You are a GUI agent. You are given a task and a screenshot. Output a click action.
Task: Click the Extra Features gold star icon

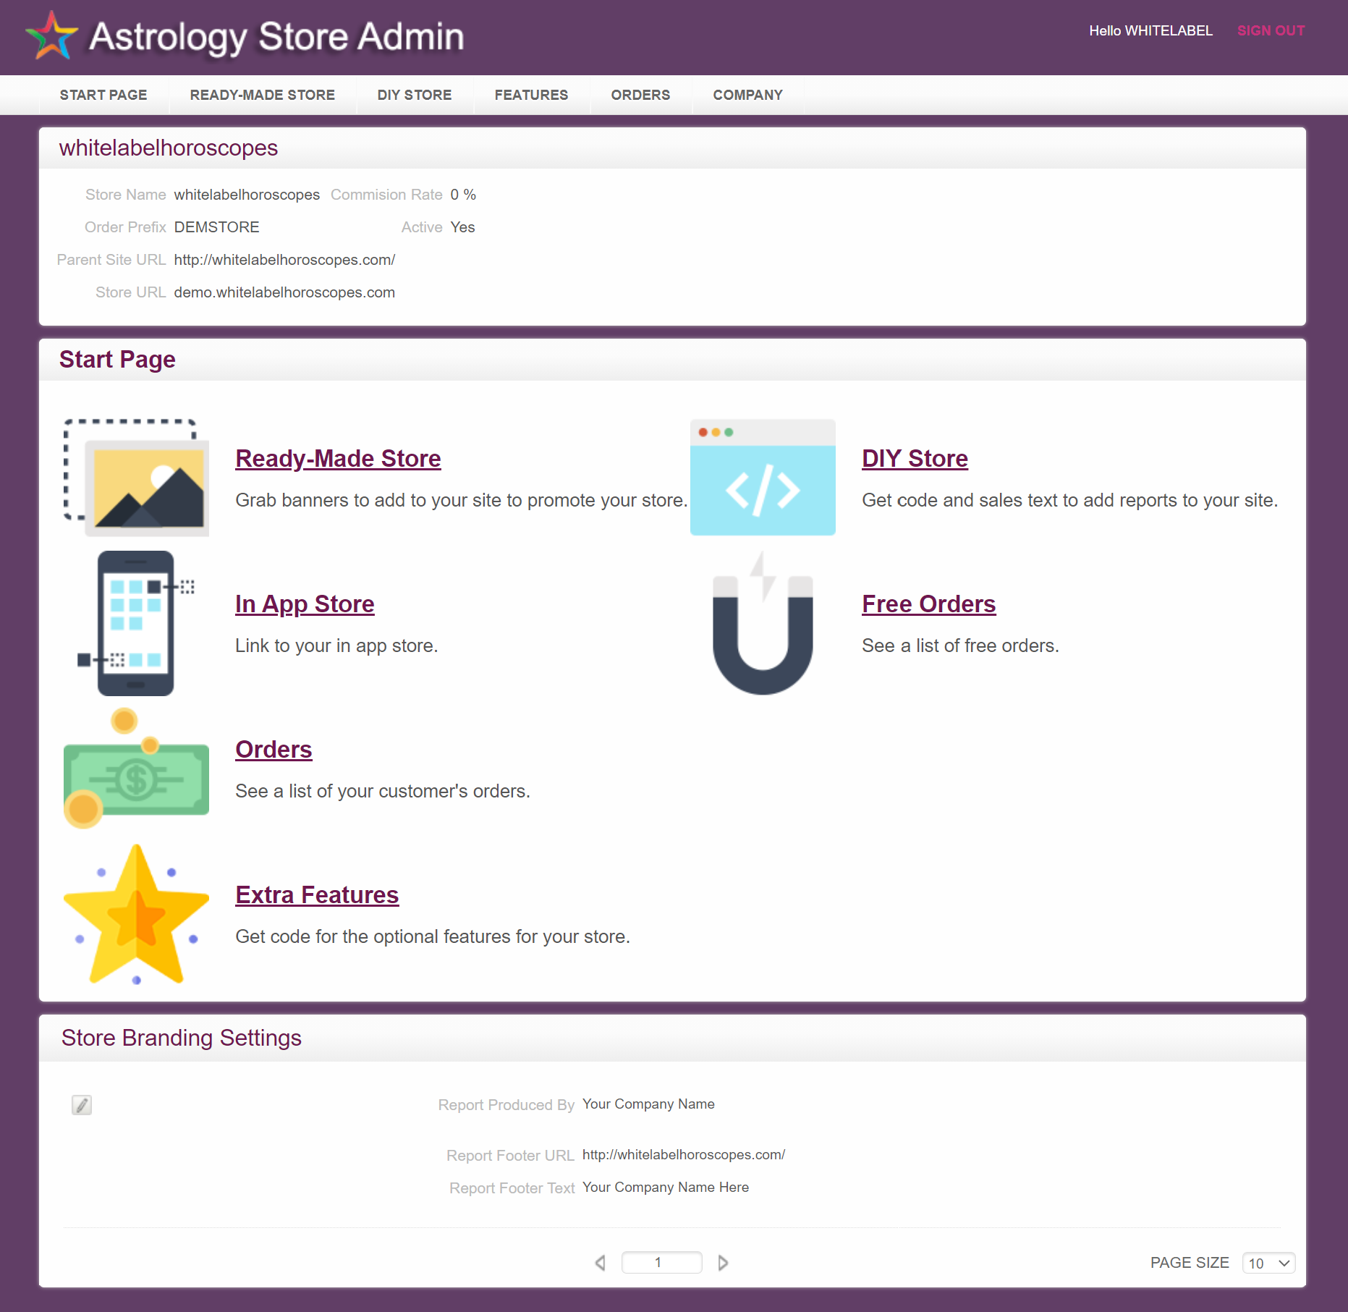tap(136, 914)
